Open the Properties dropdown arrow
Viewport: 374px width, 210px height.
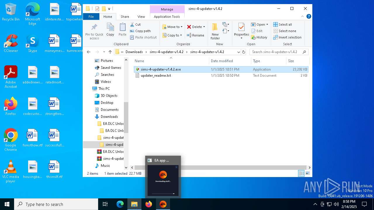pos(241,38)
